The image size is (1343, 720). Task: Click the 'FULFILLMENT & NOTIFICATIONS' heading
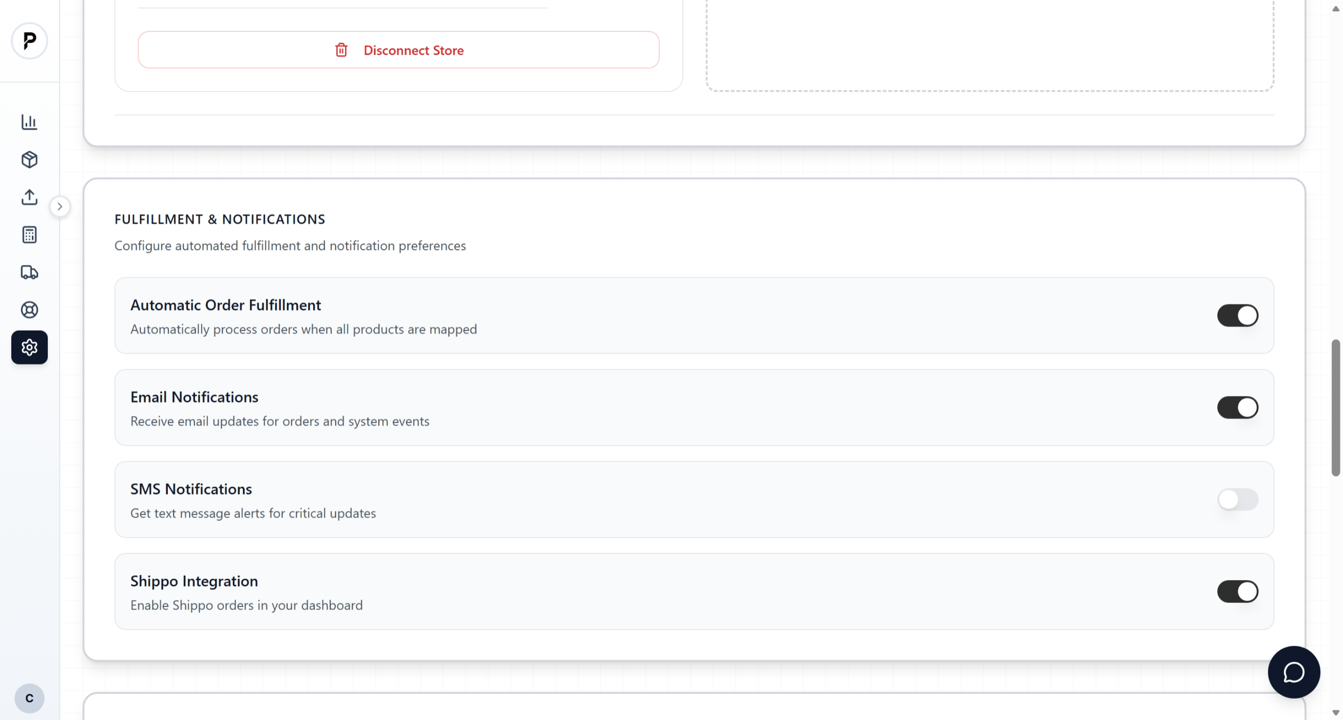click(x=220, y=219)
